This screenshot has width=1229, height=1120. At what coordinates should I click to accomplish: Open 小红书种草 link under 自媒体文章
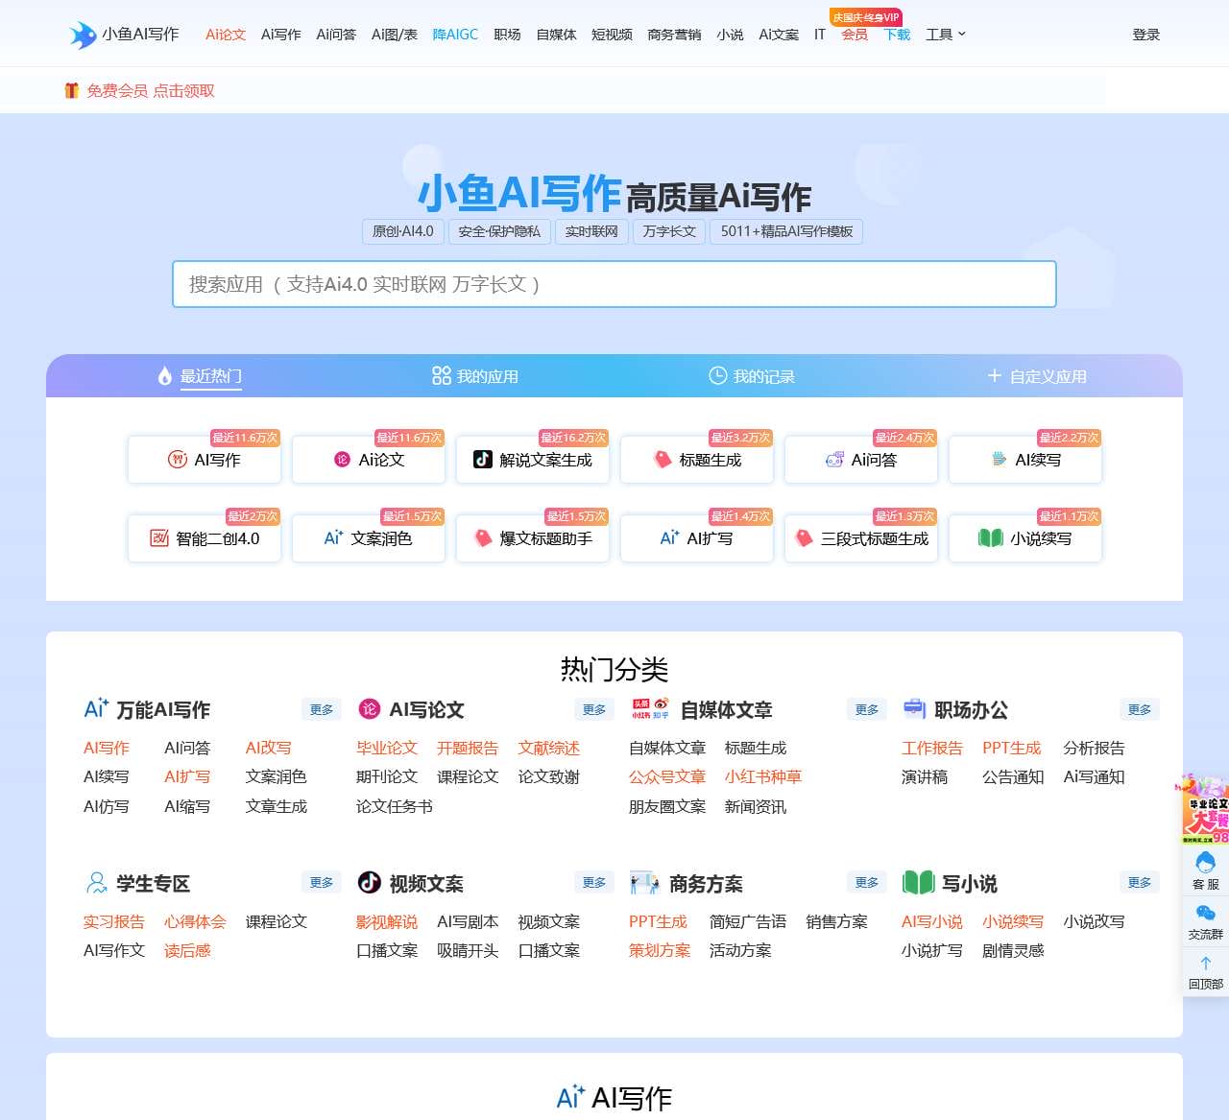tap(763, 776)
